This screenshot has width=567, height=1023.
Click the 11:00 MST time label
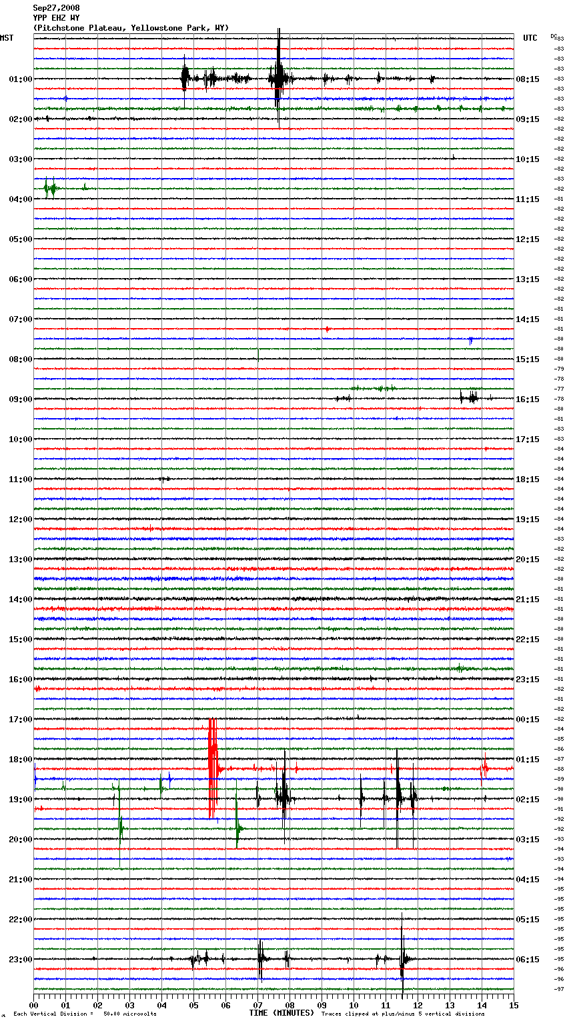21,479
